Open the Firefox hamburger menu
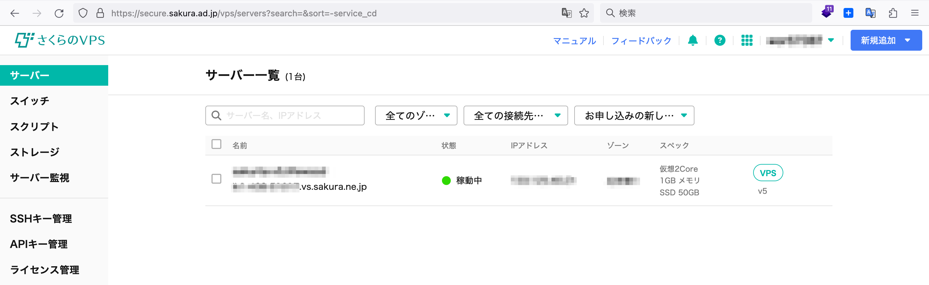This screenshot has width=929, height=285. (x=915, y=13)
